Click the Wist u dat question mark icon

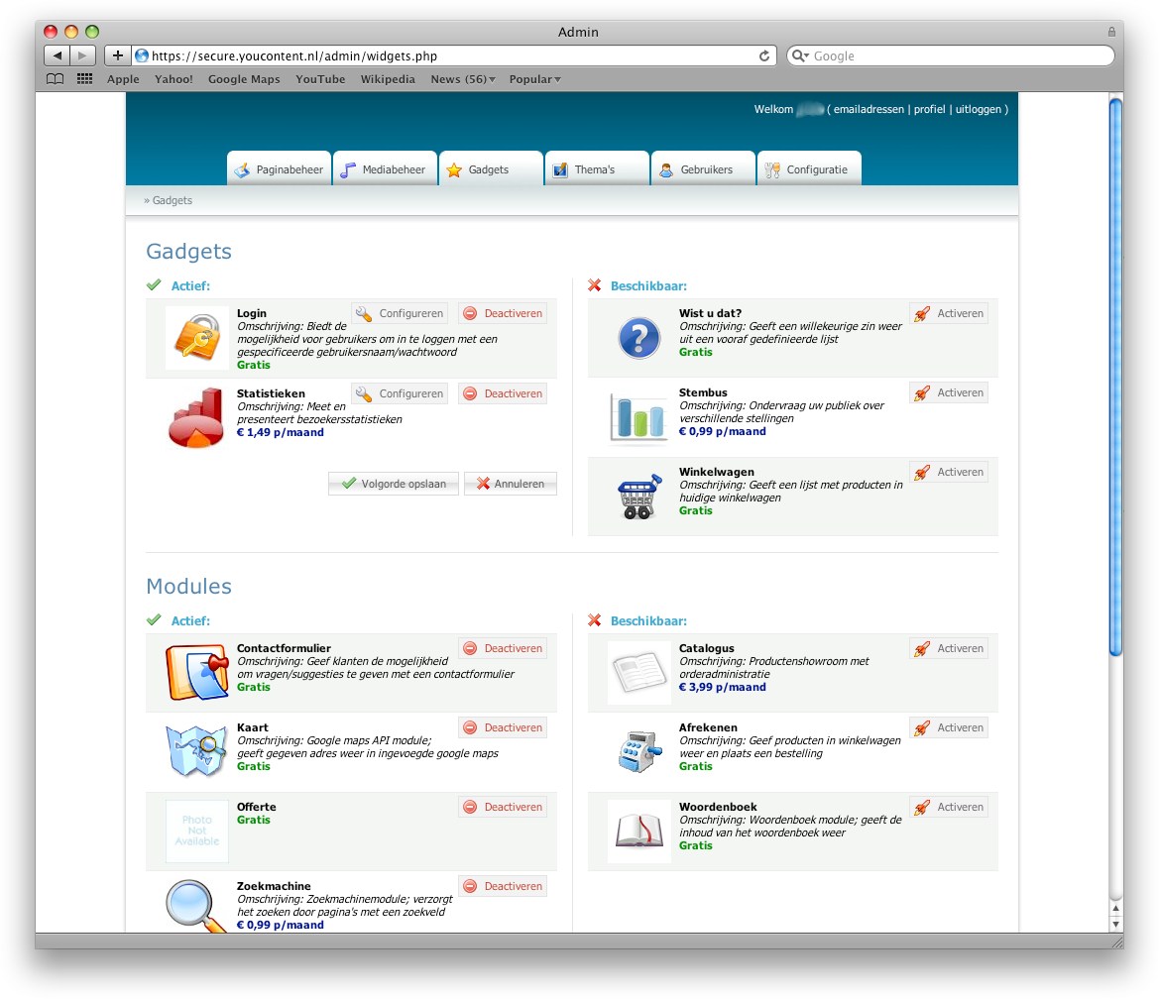pyautogui.click(x=638, y=338)
